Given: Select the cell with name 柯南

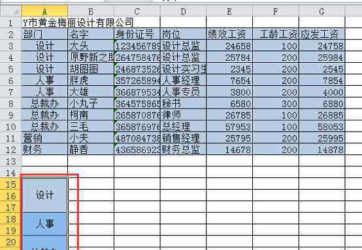Looking at the screenshot, I should coord(91,115).
